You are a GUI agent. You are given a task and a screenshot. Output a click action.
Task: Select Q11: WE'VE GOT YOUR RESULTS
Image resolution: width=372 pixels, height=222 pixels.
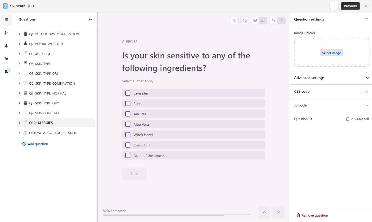[x=53, y=133]
